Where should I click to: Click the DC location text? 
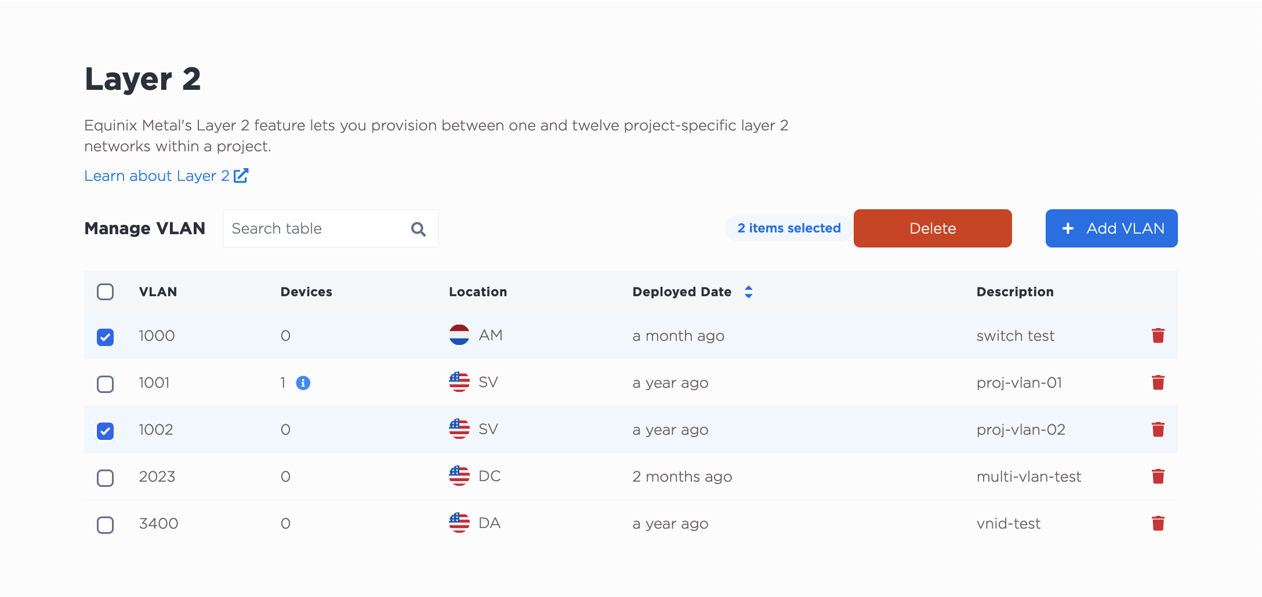click(489, 476)
